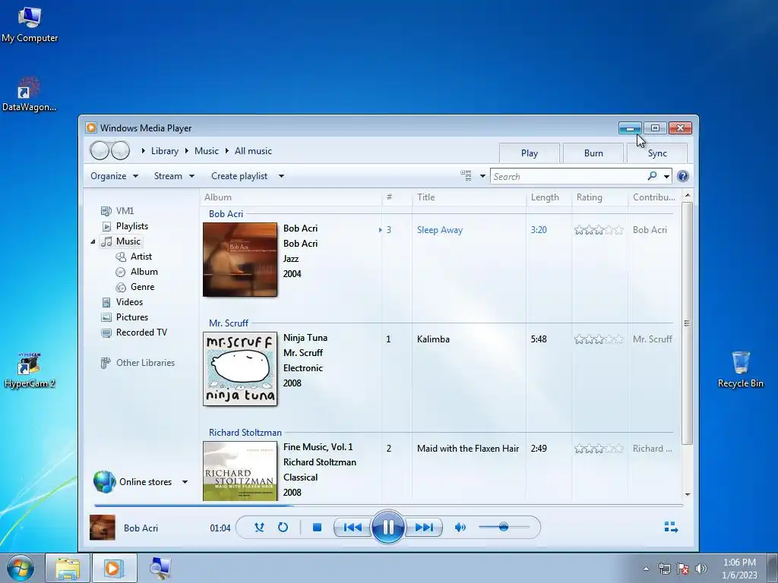The image size is (778, 583).
Task: Open Help with the question mark icon
Action: 683,176
